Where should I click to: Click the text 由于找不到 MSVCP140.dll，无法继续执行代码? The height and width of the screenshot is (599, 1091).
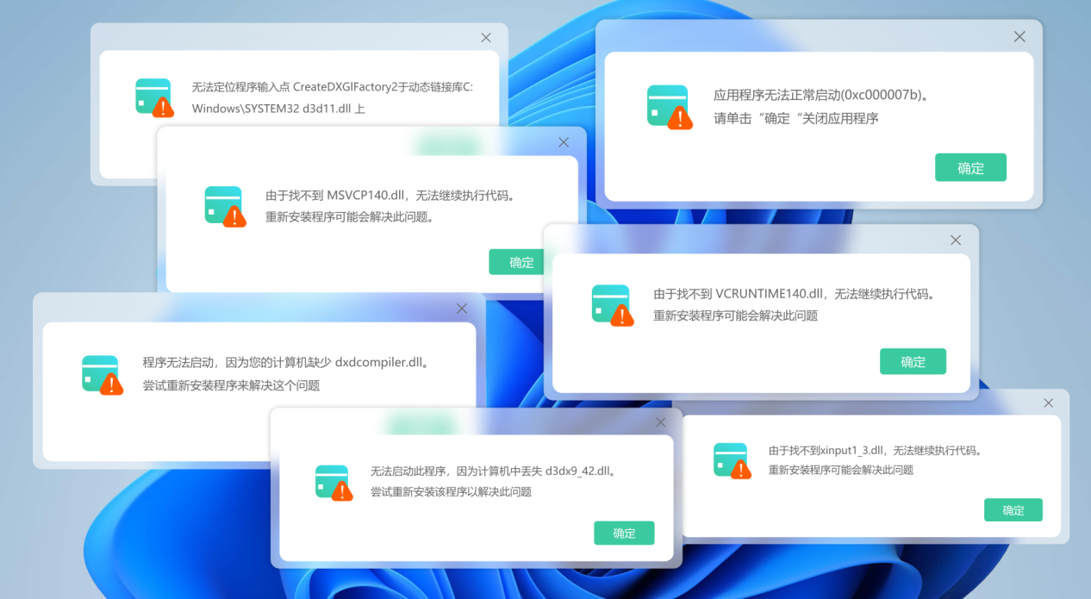click(392, 196)
